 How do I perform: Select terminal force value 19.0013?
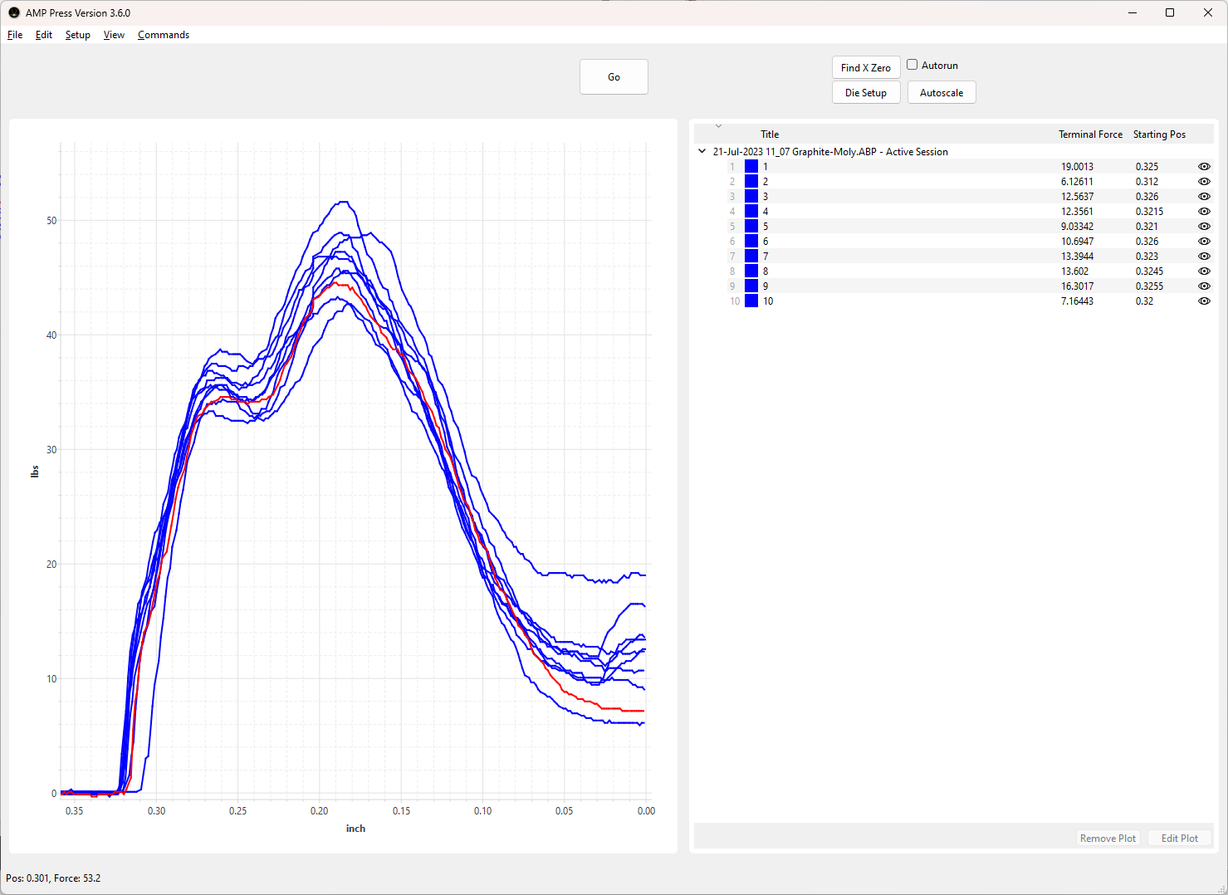point(1077,167)
